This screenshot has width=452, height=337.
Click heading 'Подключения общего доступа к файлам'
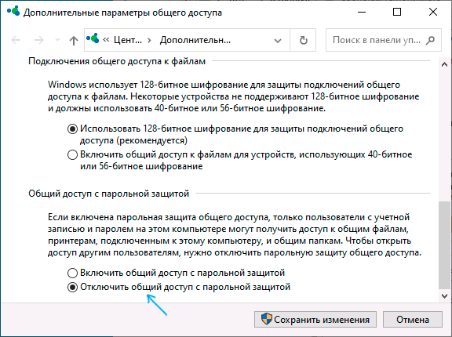[x=117, y=61]
